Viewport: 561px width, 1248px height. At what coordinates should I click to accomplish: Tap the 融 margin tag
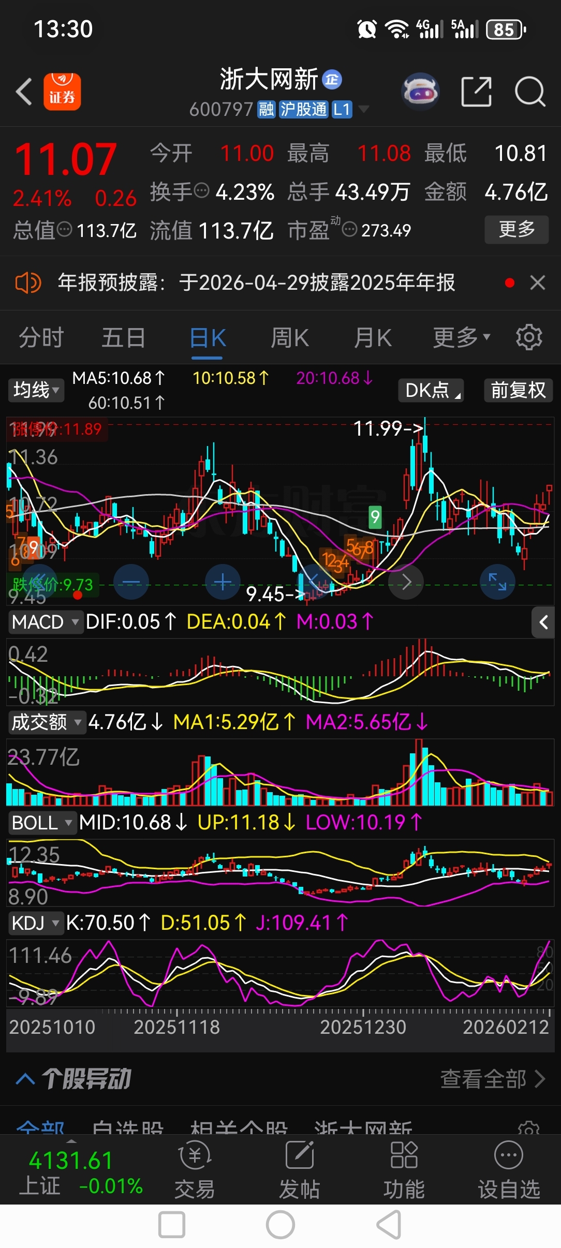[x=267, y=109]
